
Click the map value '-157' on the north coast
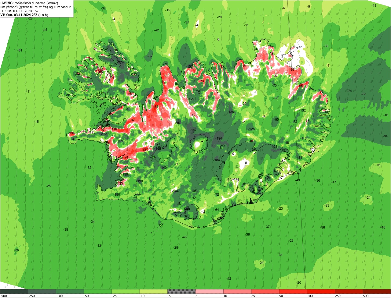coord(189,66)
